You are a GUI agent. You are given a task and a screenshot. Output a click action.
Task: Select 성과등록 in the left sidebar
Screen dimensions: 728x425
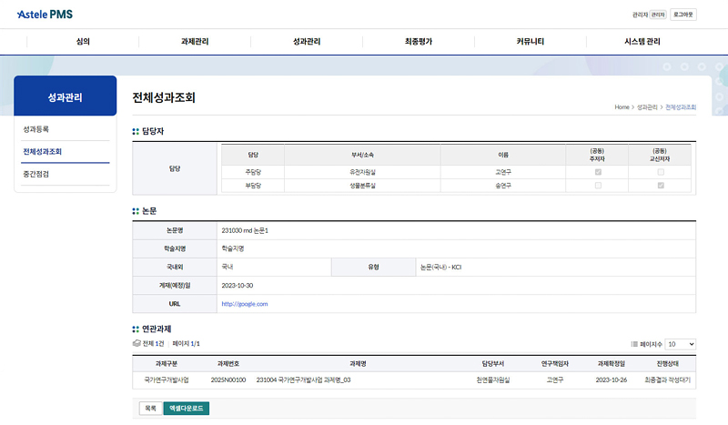click(36, 129)
